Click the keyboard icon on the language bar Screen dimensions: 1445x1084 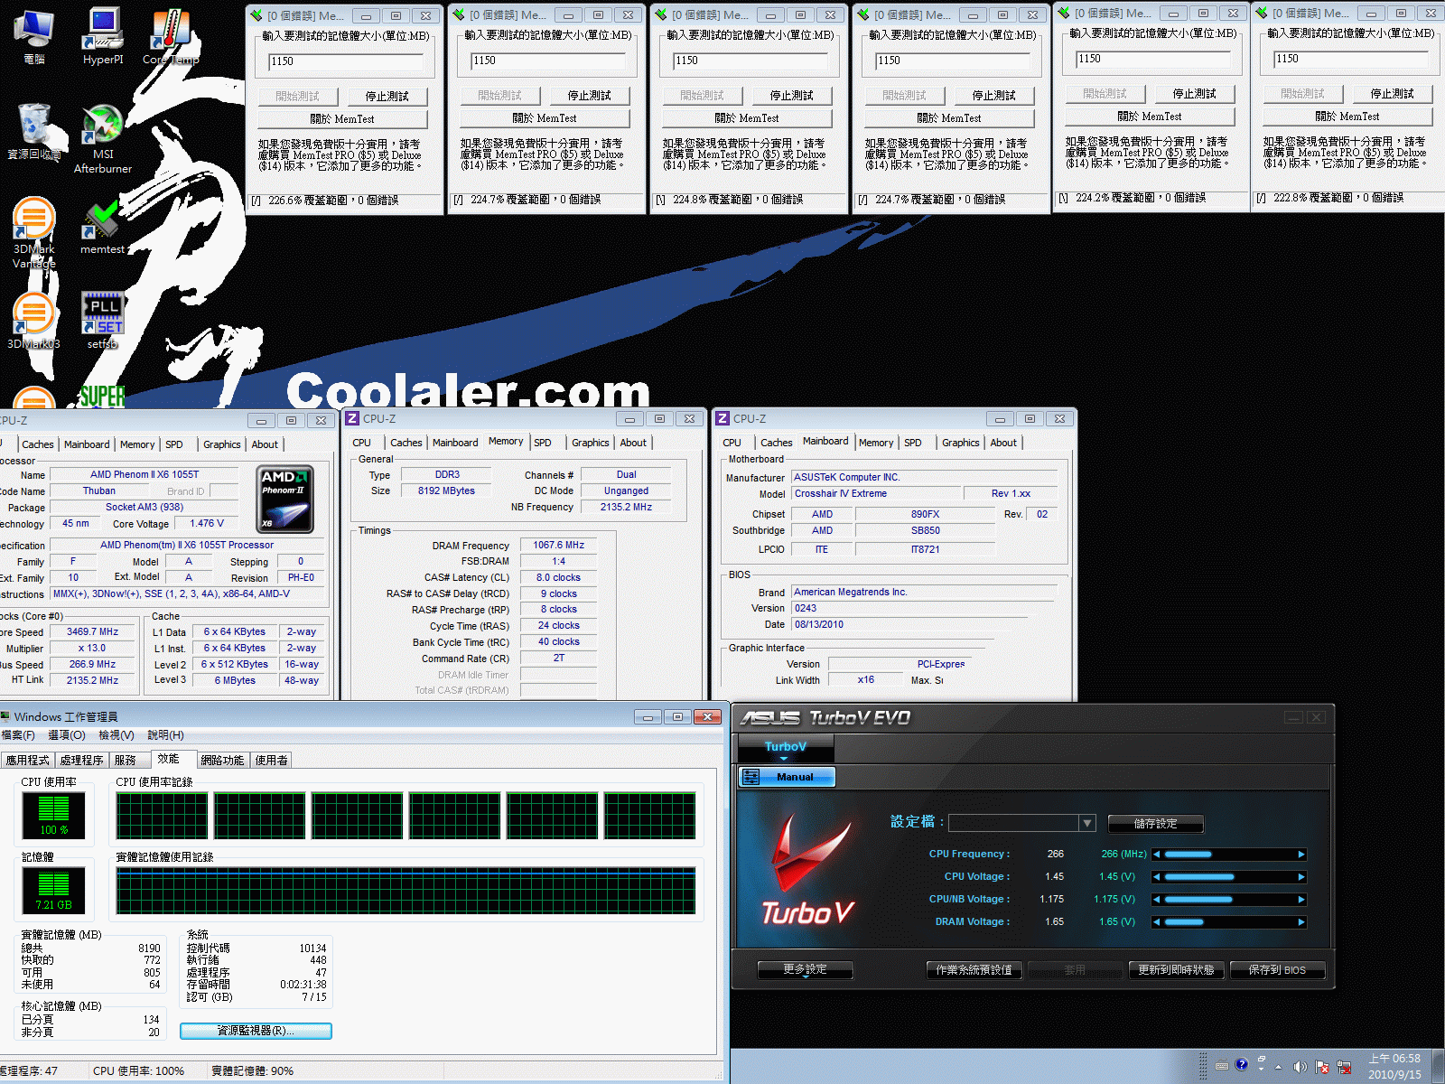[x=1221, y=1066]
